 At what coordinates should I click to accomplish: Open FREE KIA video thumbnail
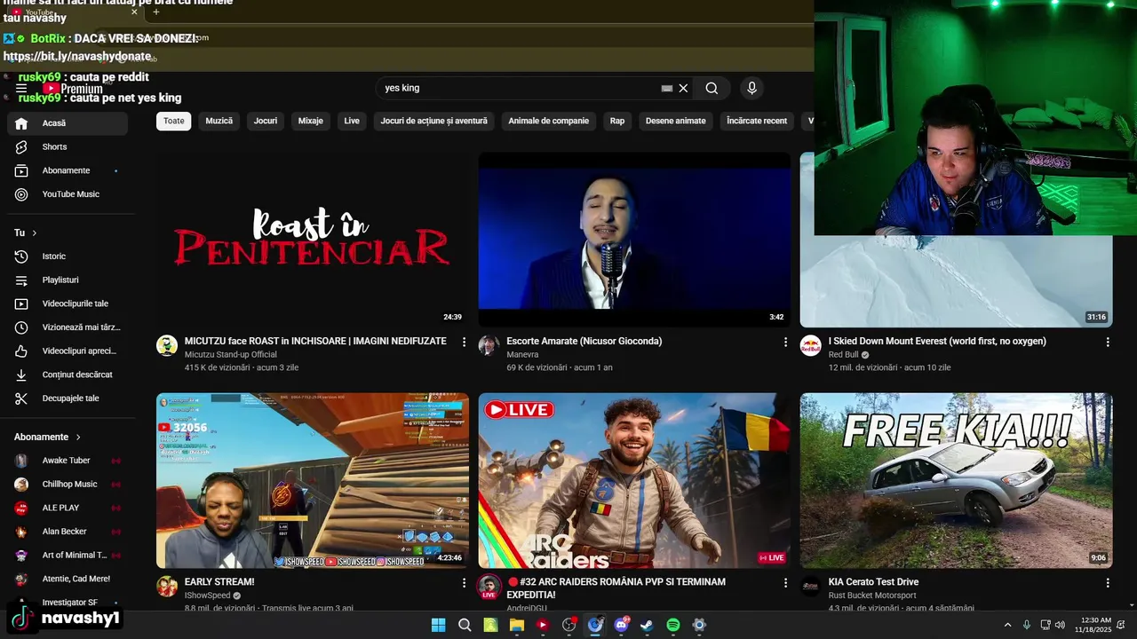click(956, 480)
